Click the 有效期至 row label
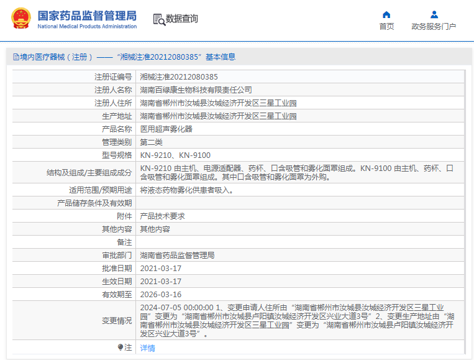Image resolution: width=474 pixels, height=360 pixels. [x=117, y=294]
